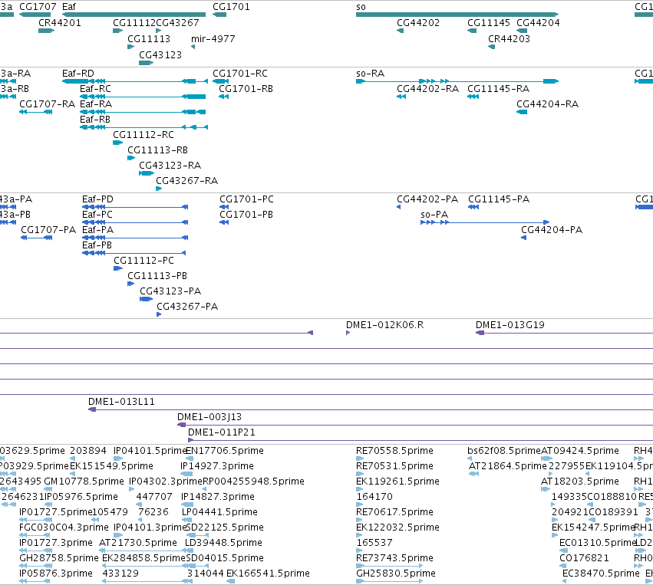Click the DME1-003J13 clone label

coord(209,417)
